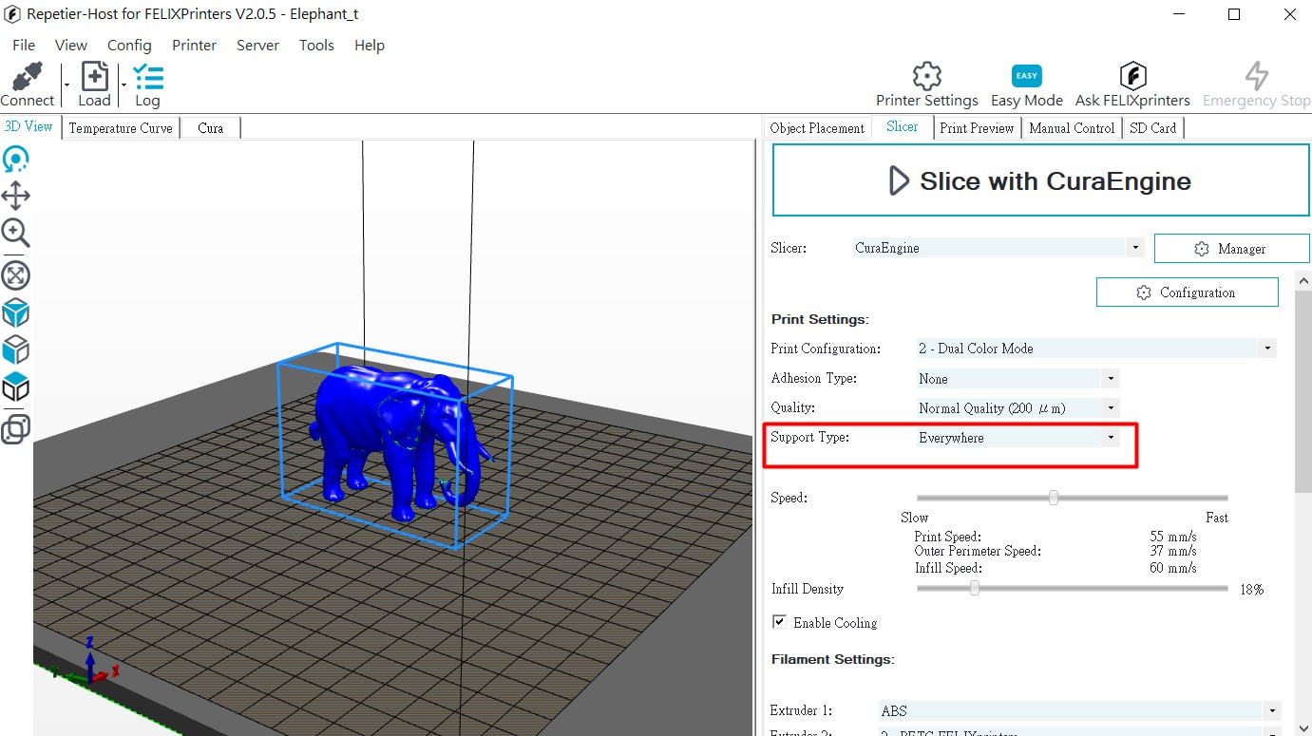The image size is (1312, 736).
Task: Click the Infill Density slider handle
Action: click(975, 589)
